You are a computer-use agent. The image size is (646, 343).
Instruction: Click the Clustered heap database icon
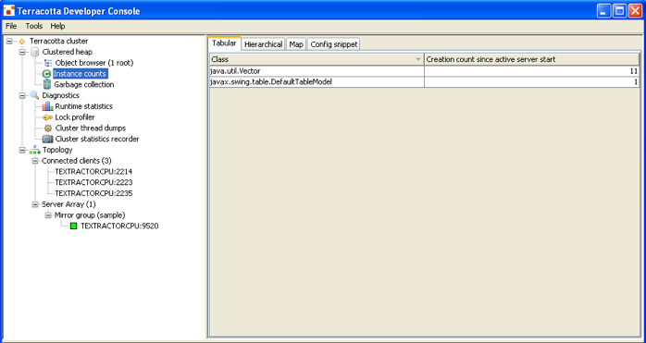(35, 52)
